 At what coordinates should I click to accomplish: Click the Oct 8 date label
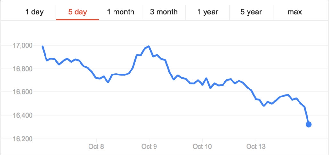pyautogui.click(x=96, y=147)
